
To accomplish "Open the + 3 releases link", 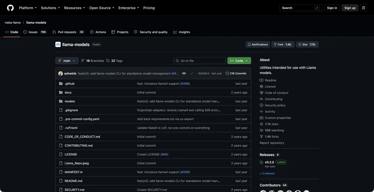I will pos(267,173).
